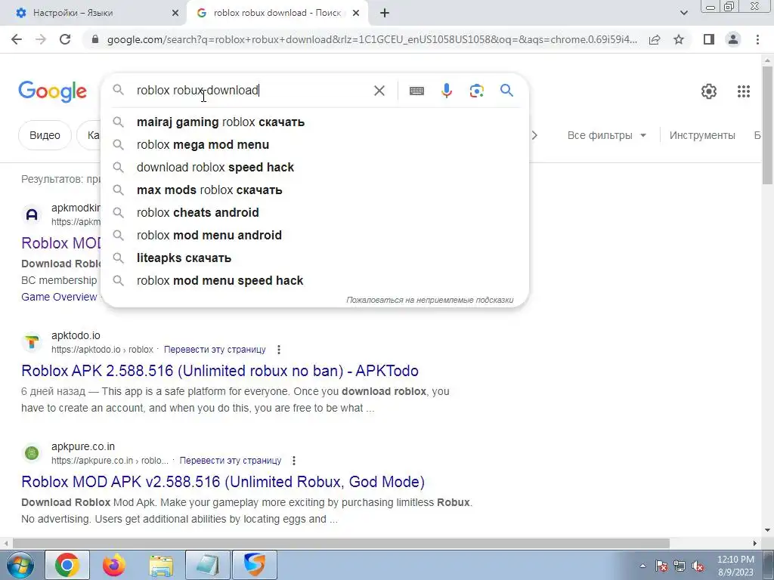774x580 pixels.
Task: Click the browser address bar URL
Action: [372, 39]
